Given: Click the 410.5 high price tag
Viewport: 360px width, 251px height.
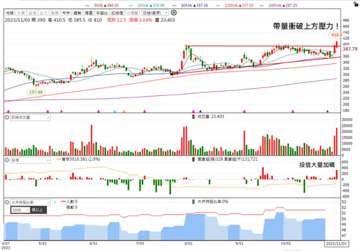Looking at the screenshot, I should 336,35.
